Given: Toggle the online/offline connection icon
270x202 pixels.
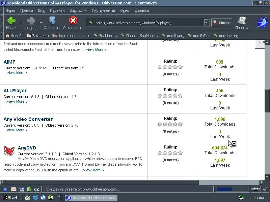Looking at the screenshot, I should [256, 189].
